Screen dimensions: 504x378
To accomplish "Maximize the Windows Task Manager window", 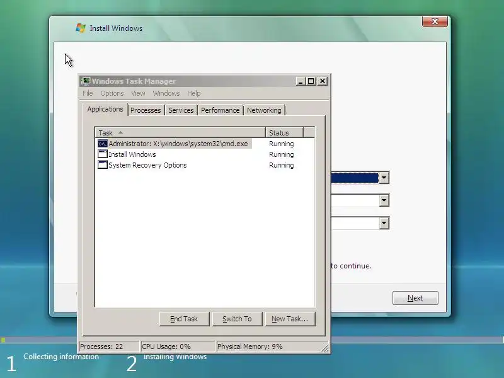I will [x=311, y=81].
